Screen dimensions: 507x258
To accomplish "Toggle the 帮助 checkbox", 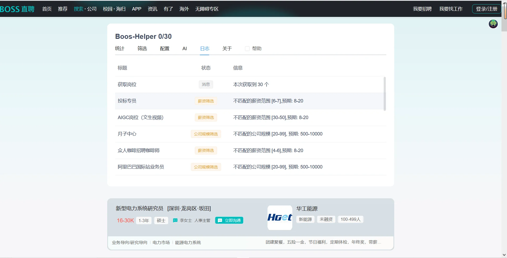I will point(247,49).
